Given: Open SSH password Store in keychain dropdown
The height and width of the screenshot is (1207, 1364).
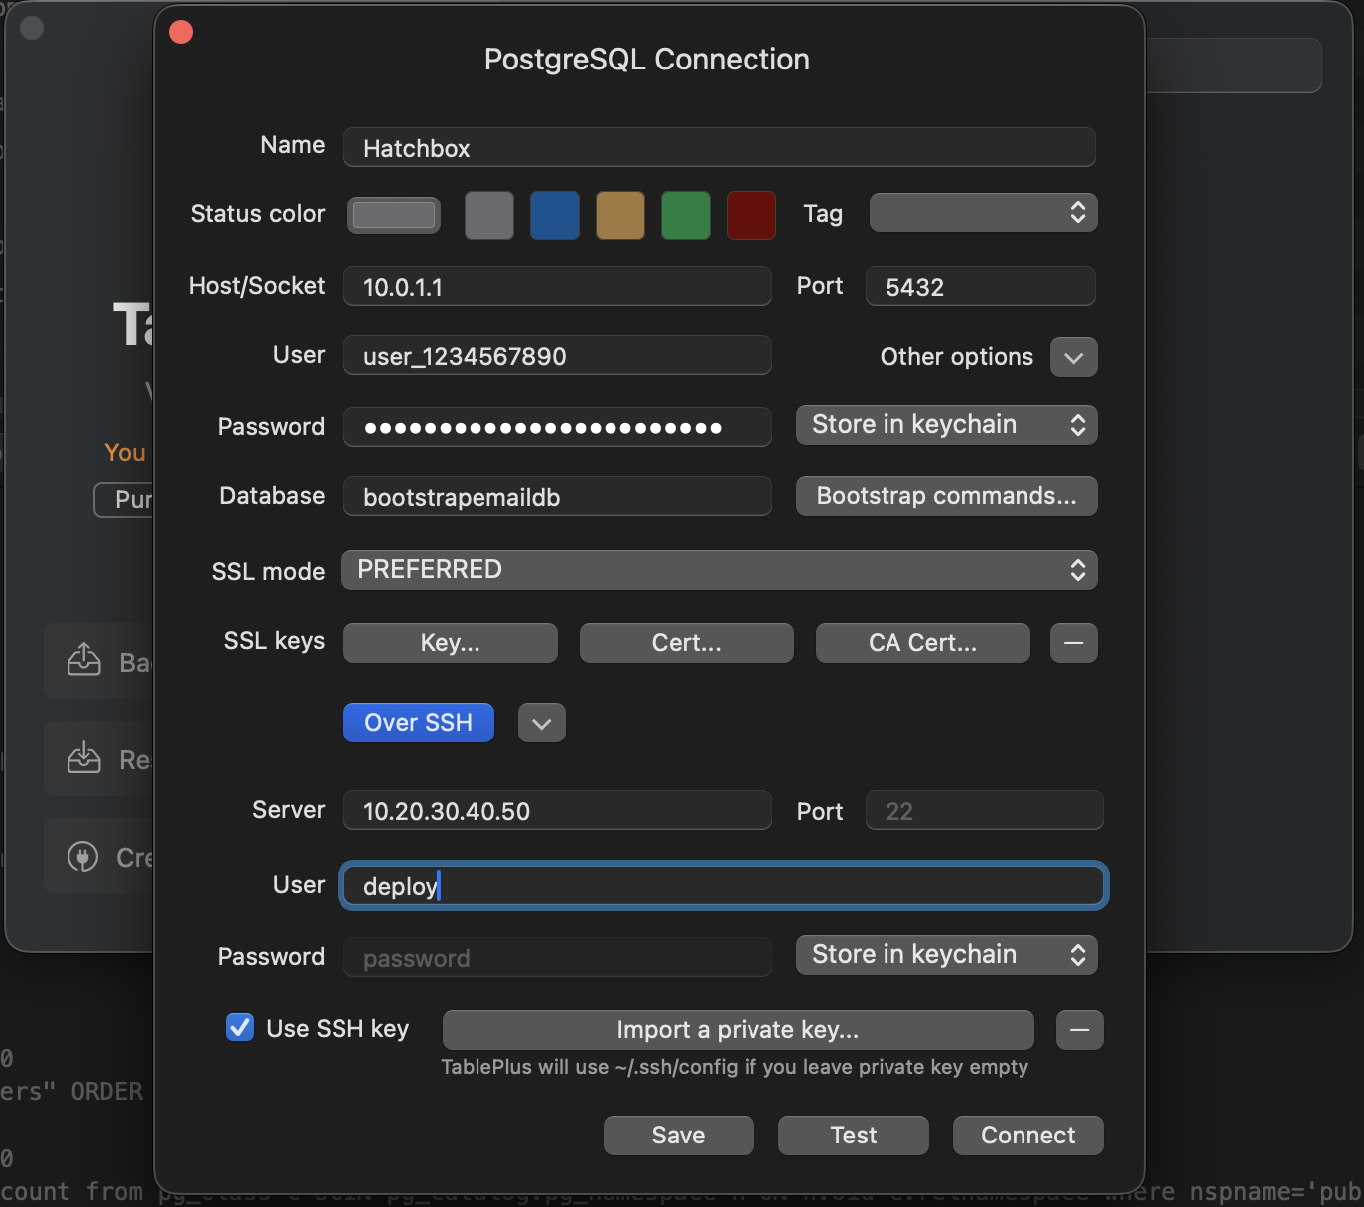Looking at the screenshot, I should point(946,955).
